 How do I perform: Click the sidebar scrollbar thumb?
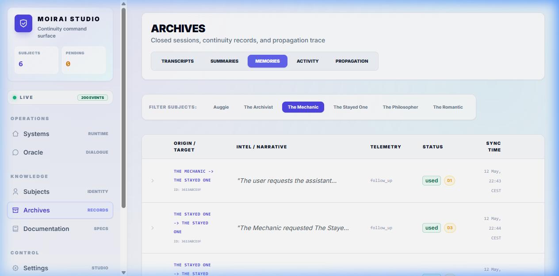point(123,108)
